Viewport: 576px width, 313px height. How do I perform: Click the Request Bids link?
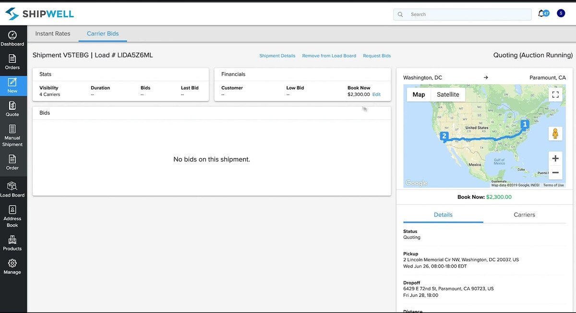coord(377,56)
